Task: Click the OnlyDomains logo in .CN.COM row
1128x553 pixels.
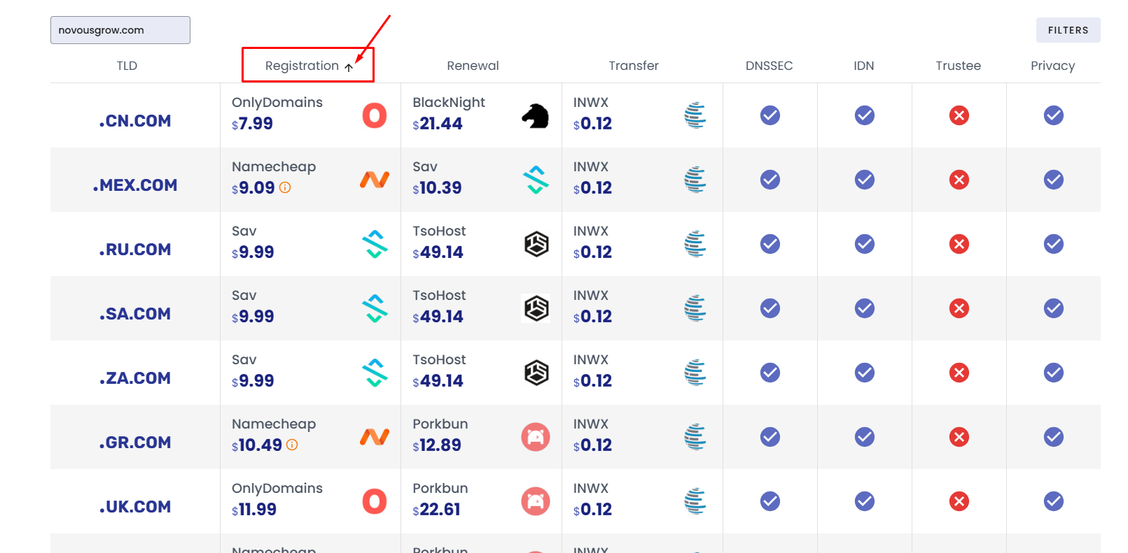Action: pyautogui.click(x=375, y=115)
